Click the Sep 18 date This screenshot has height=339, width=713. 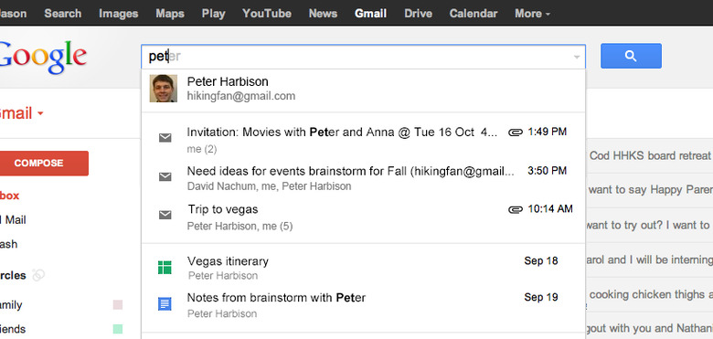tap(540, 260)
